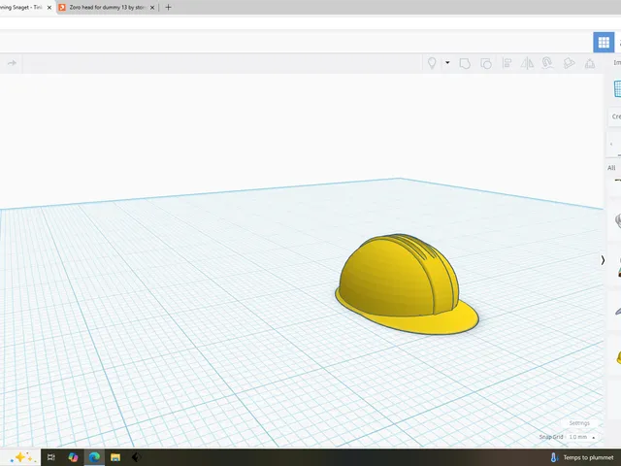Image resolution: width=621 pixels, height=466 pixels.
Task: Click the Ungroup shapes icon
Action: (x=486, y=63)
